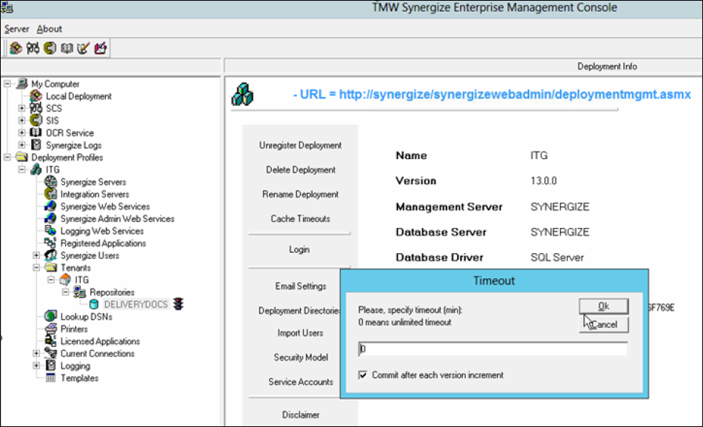Screen dimensions: 703x427
Task: Click the DELIVERYDOCS database cylinder icon
Action: (94, 304)
